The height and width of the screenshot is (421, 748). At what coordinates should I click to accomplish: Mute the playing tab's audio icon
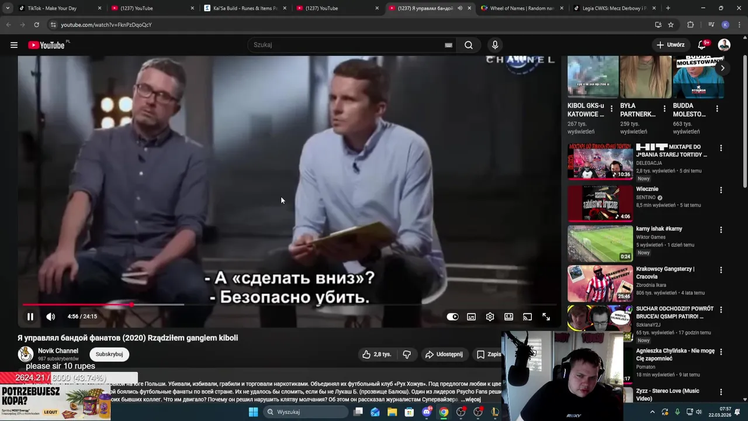(x=460, y=8)
